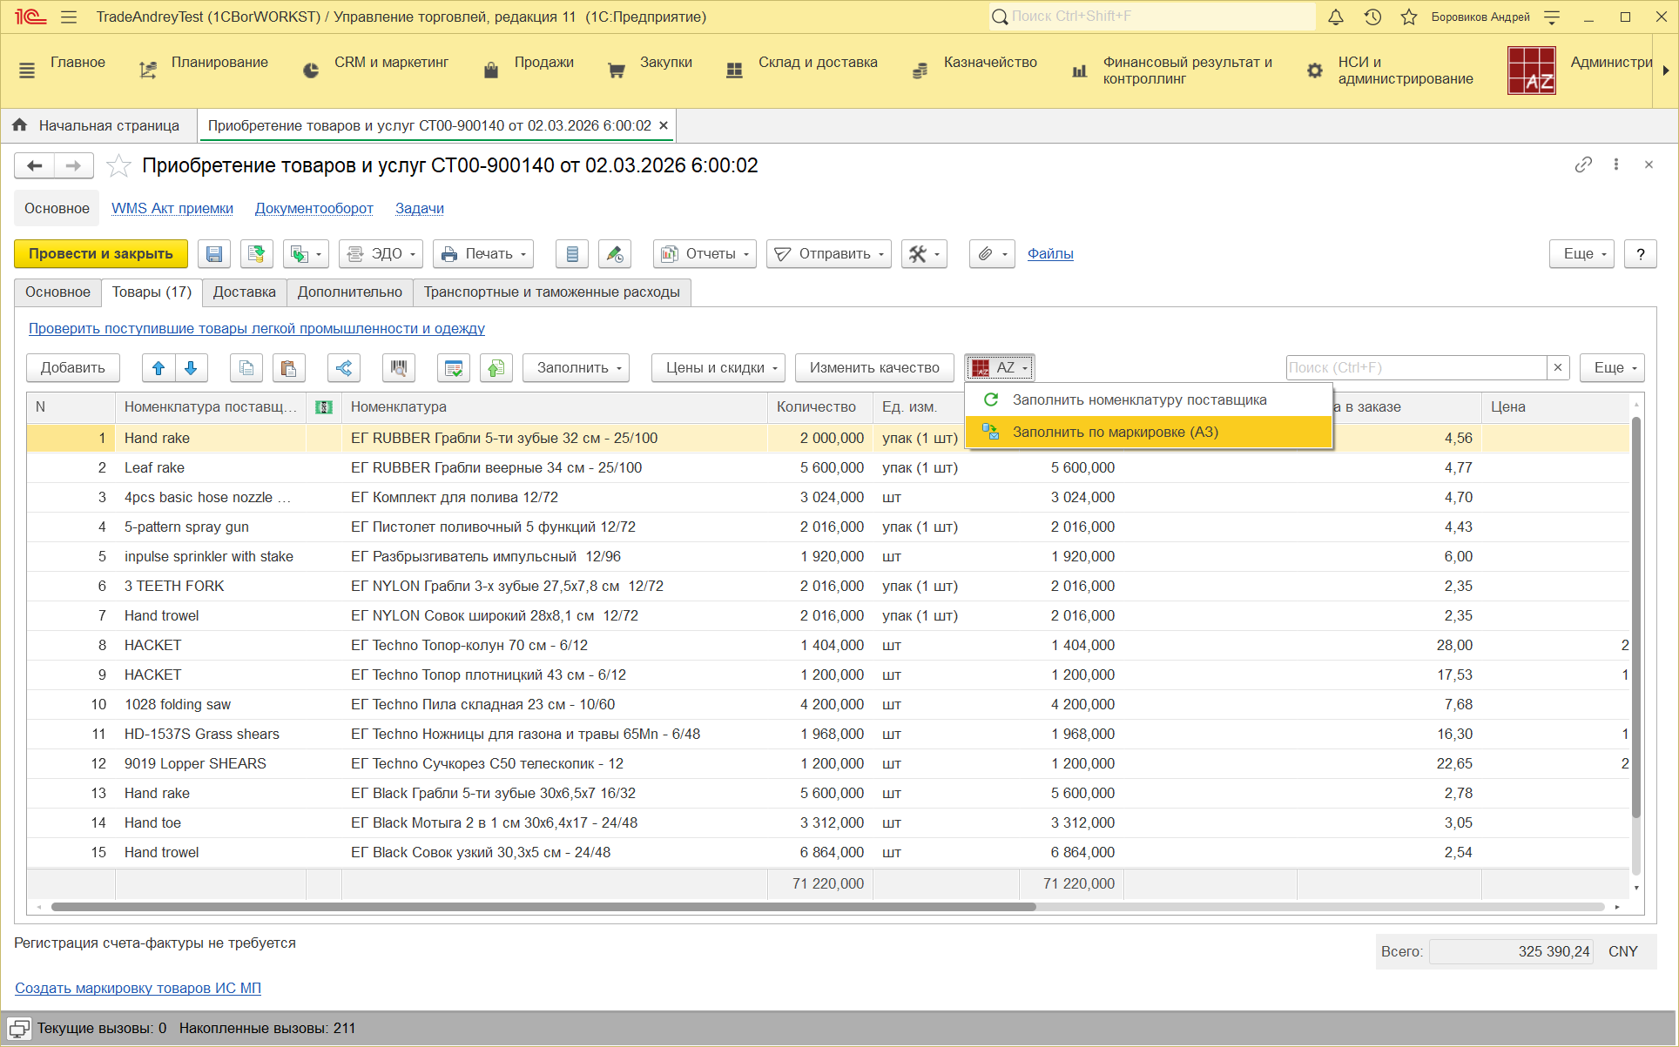Choose Заполнить по маркировке (АЗ) menu item
1679x1047 pixels.
tap(1115, 433)
